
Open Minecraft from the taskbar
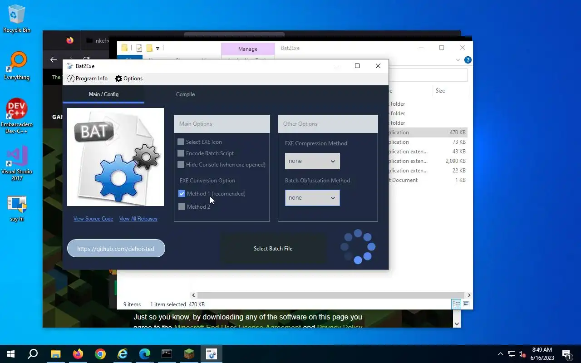[x=189, y=354]
